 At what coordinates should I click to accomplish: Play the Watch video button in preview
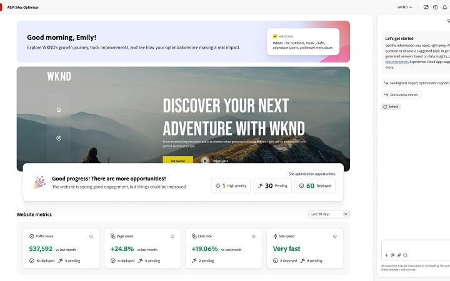[205, 161]
